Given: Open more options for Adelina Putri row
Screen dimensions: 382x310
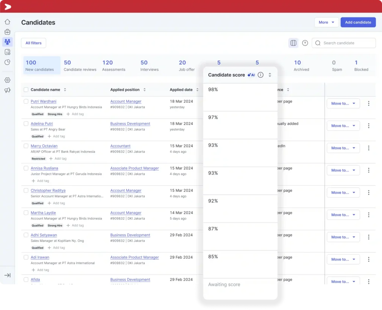Looking at the screenshot, I should coord(369,126).
